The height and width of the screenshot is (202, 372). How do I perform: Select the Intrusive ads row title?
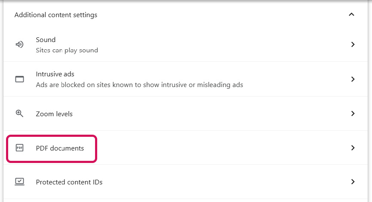[x=55, y=74]
